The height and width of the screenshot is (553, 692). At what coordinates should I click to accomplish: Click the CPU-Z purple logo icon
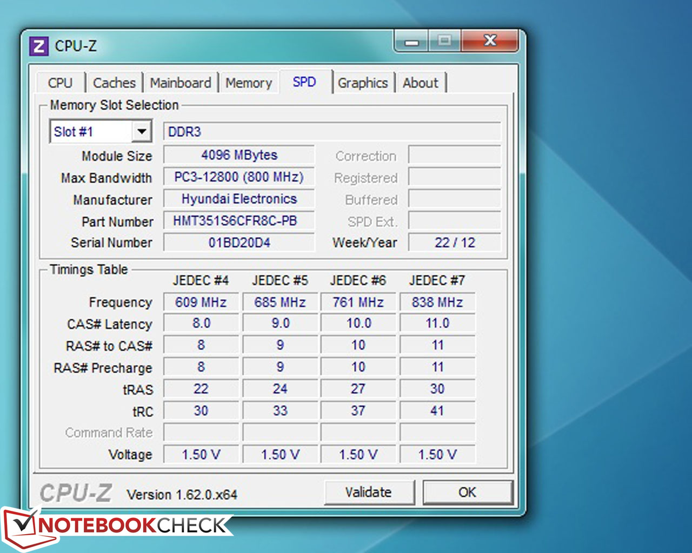click(x=38, y=46)
